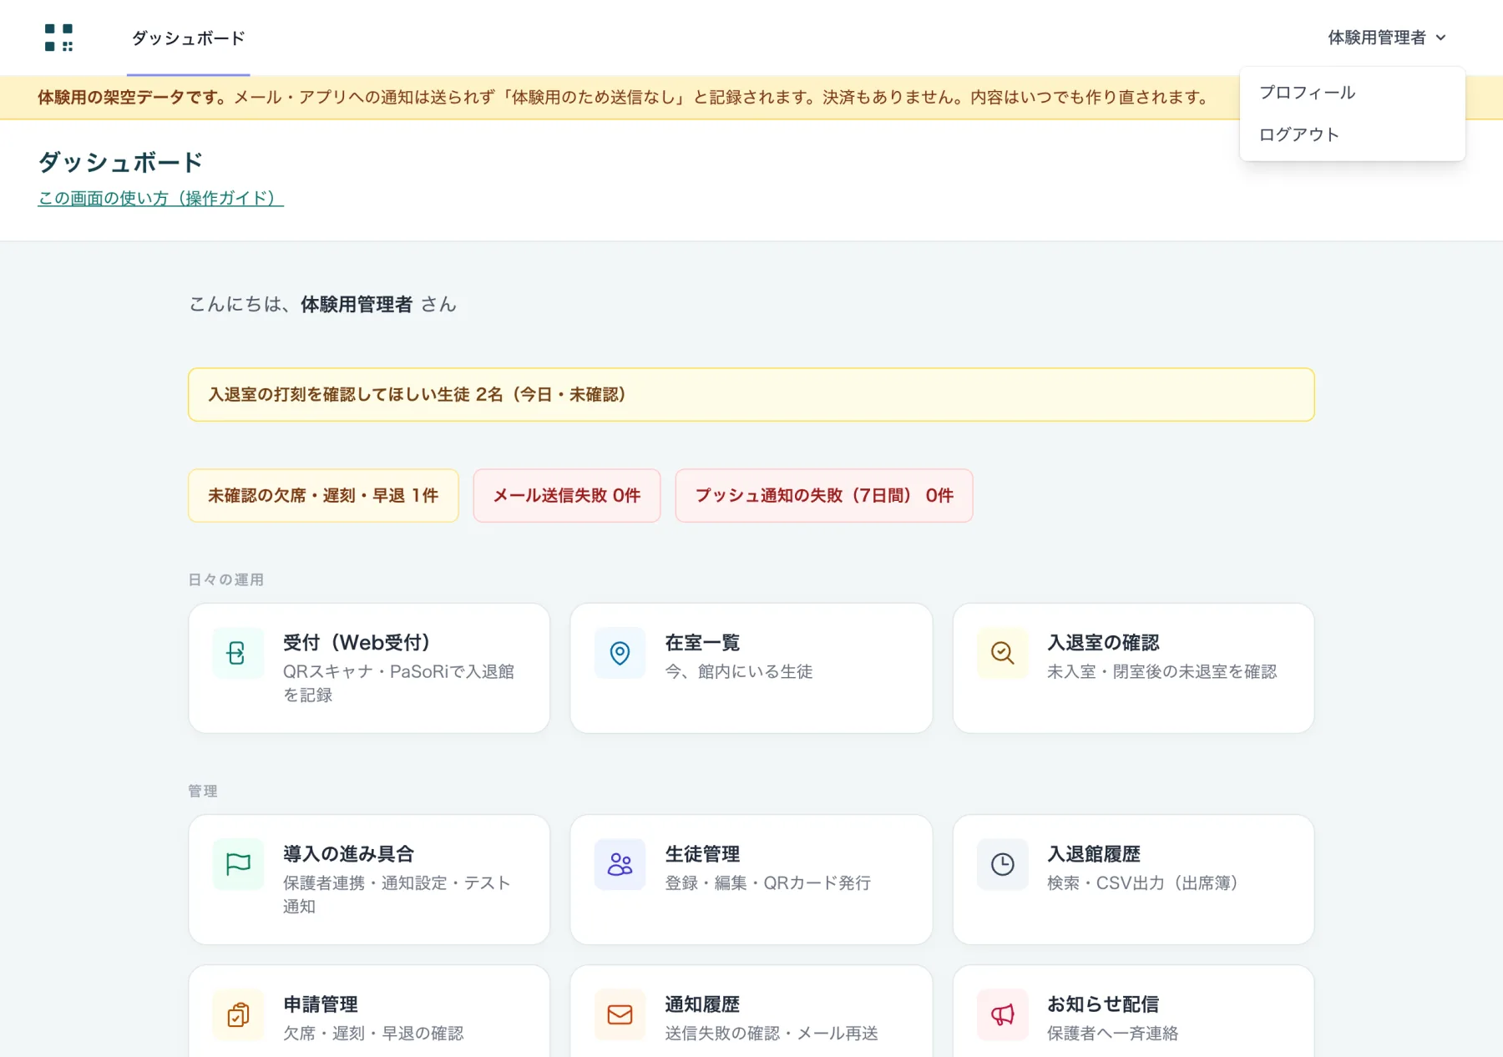
Task: Switch to the ダッシュボード navigation tab
Action: coord(188,38)
